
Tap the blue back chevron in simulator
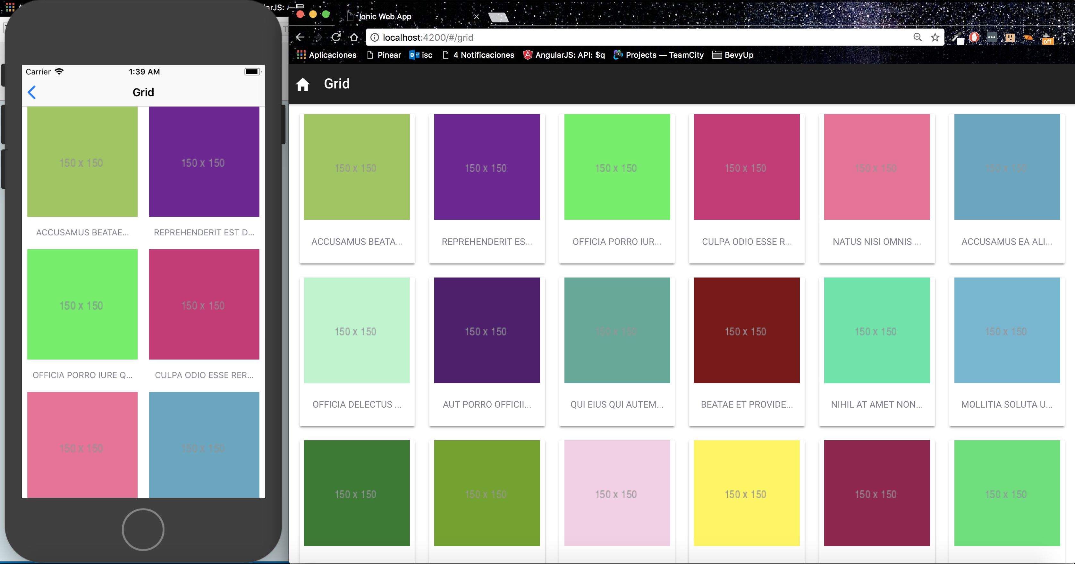tap(32, 92)
